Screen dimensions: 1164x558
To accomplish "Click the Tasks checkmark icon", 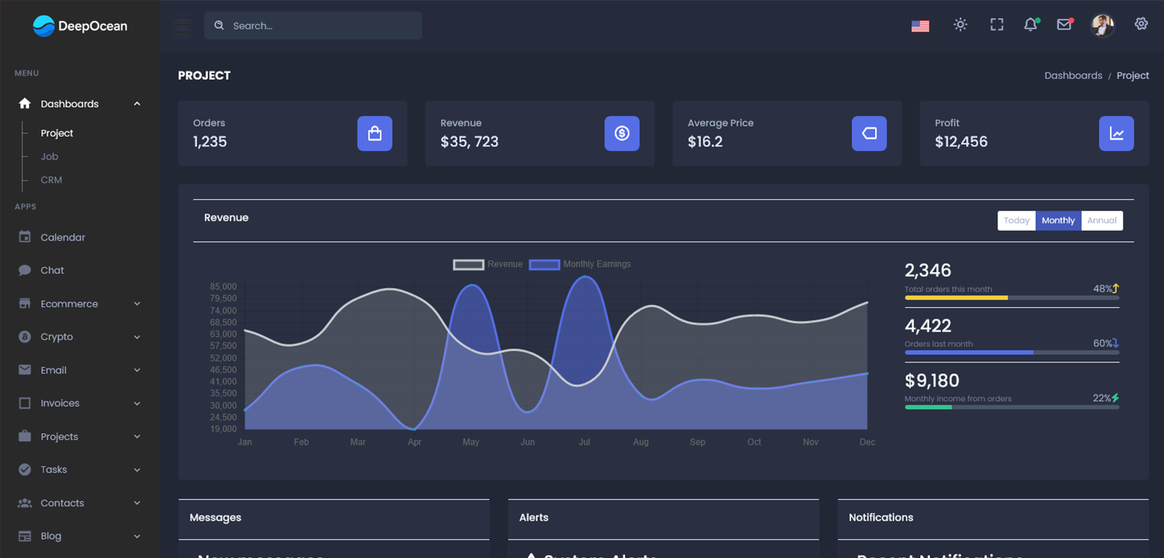I will pos(25,469).
